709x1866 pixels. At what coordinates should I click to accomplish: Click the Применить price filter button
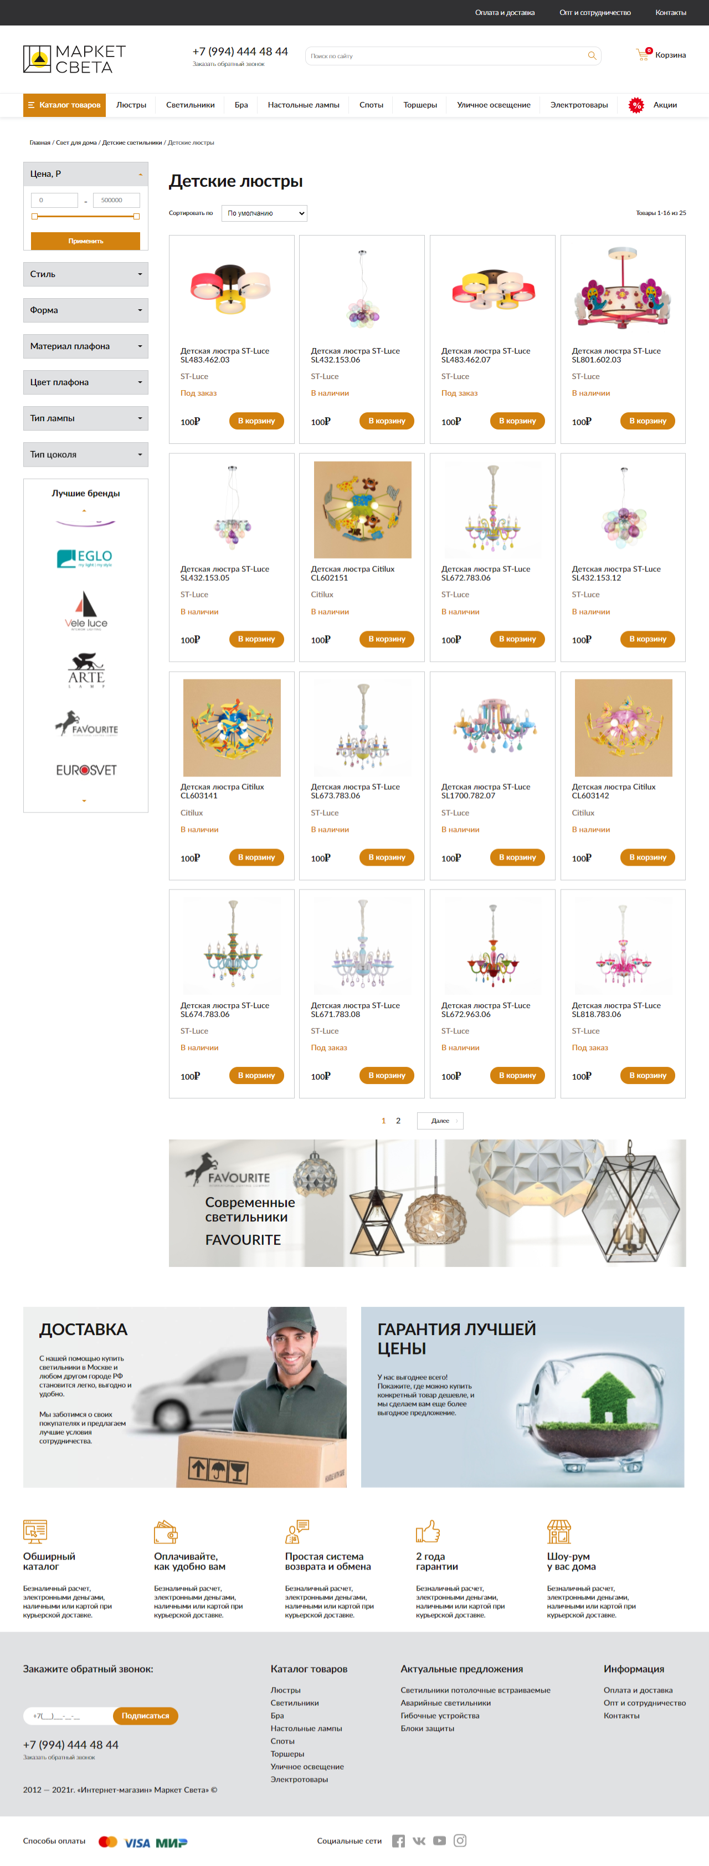click(x=85, y=241)
